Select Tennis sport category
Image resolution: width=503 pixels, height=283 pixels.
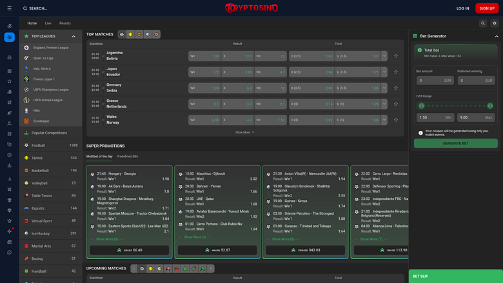[x=51, y=158]
